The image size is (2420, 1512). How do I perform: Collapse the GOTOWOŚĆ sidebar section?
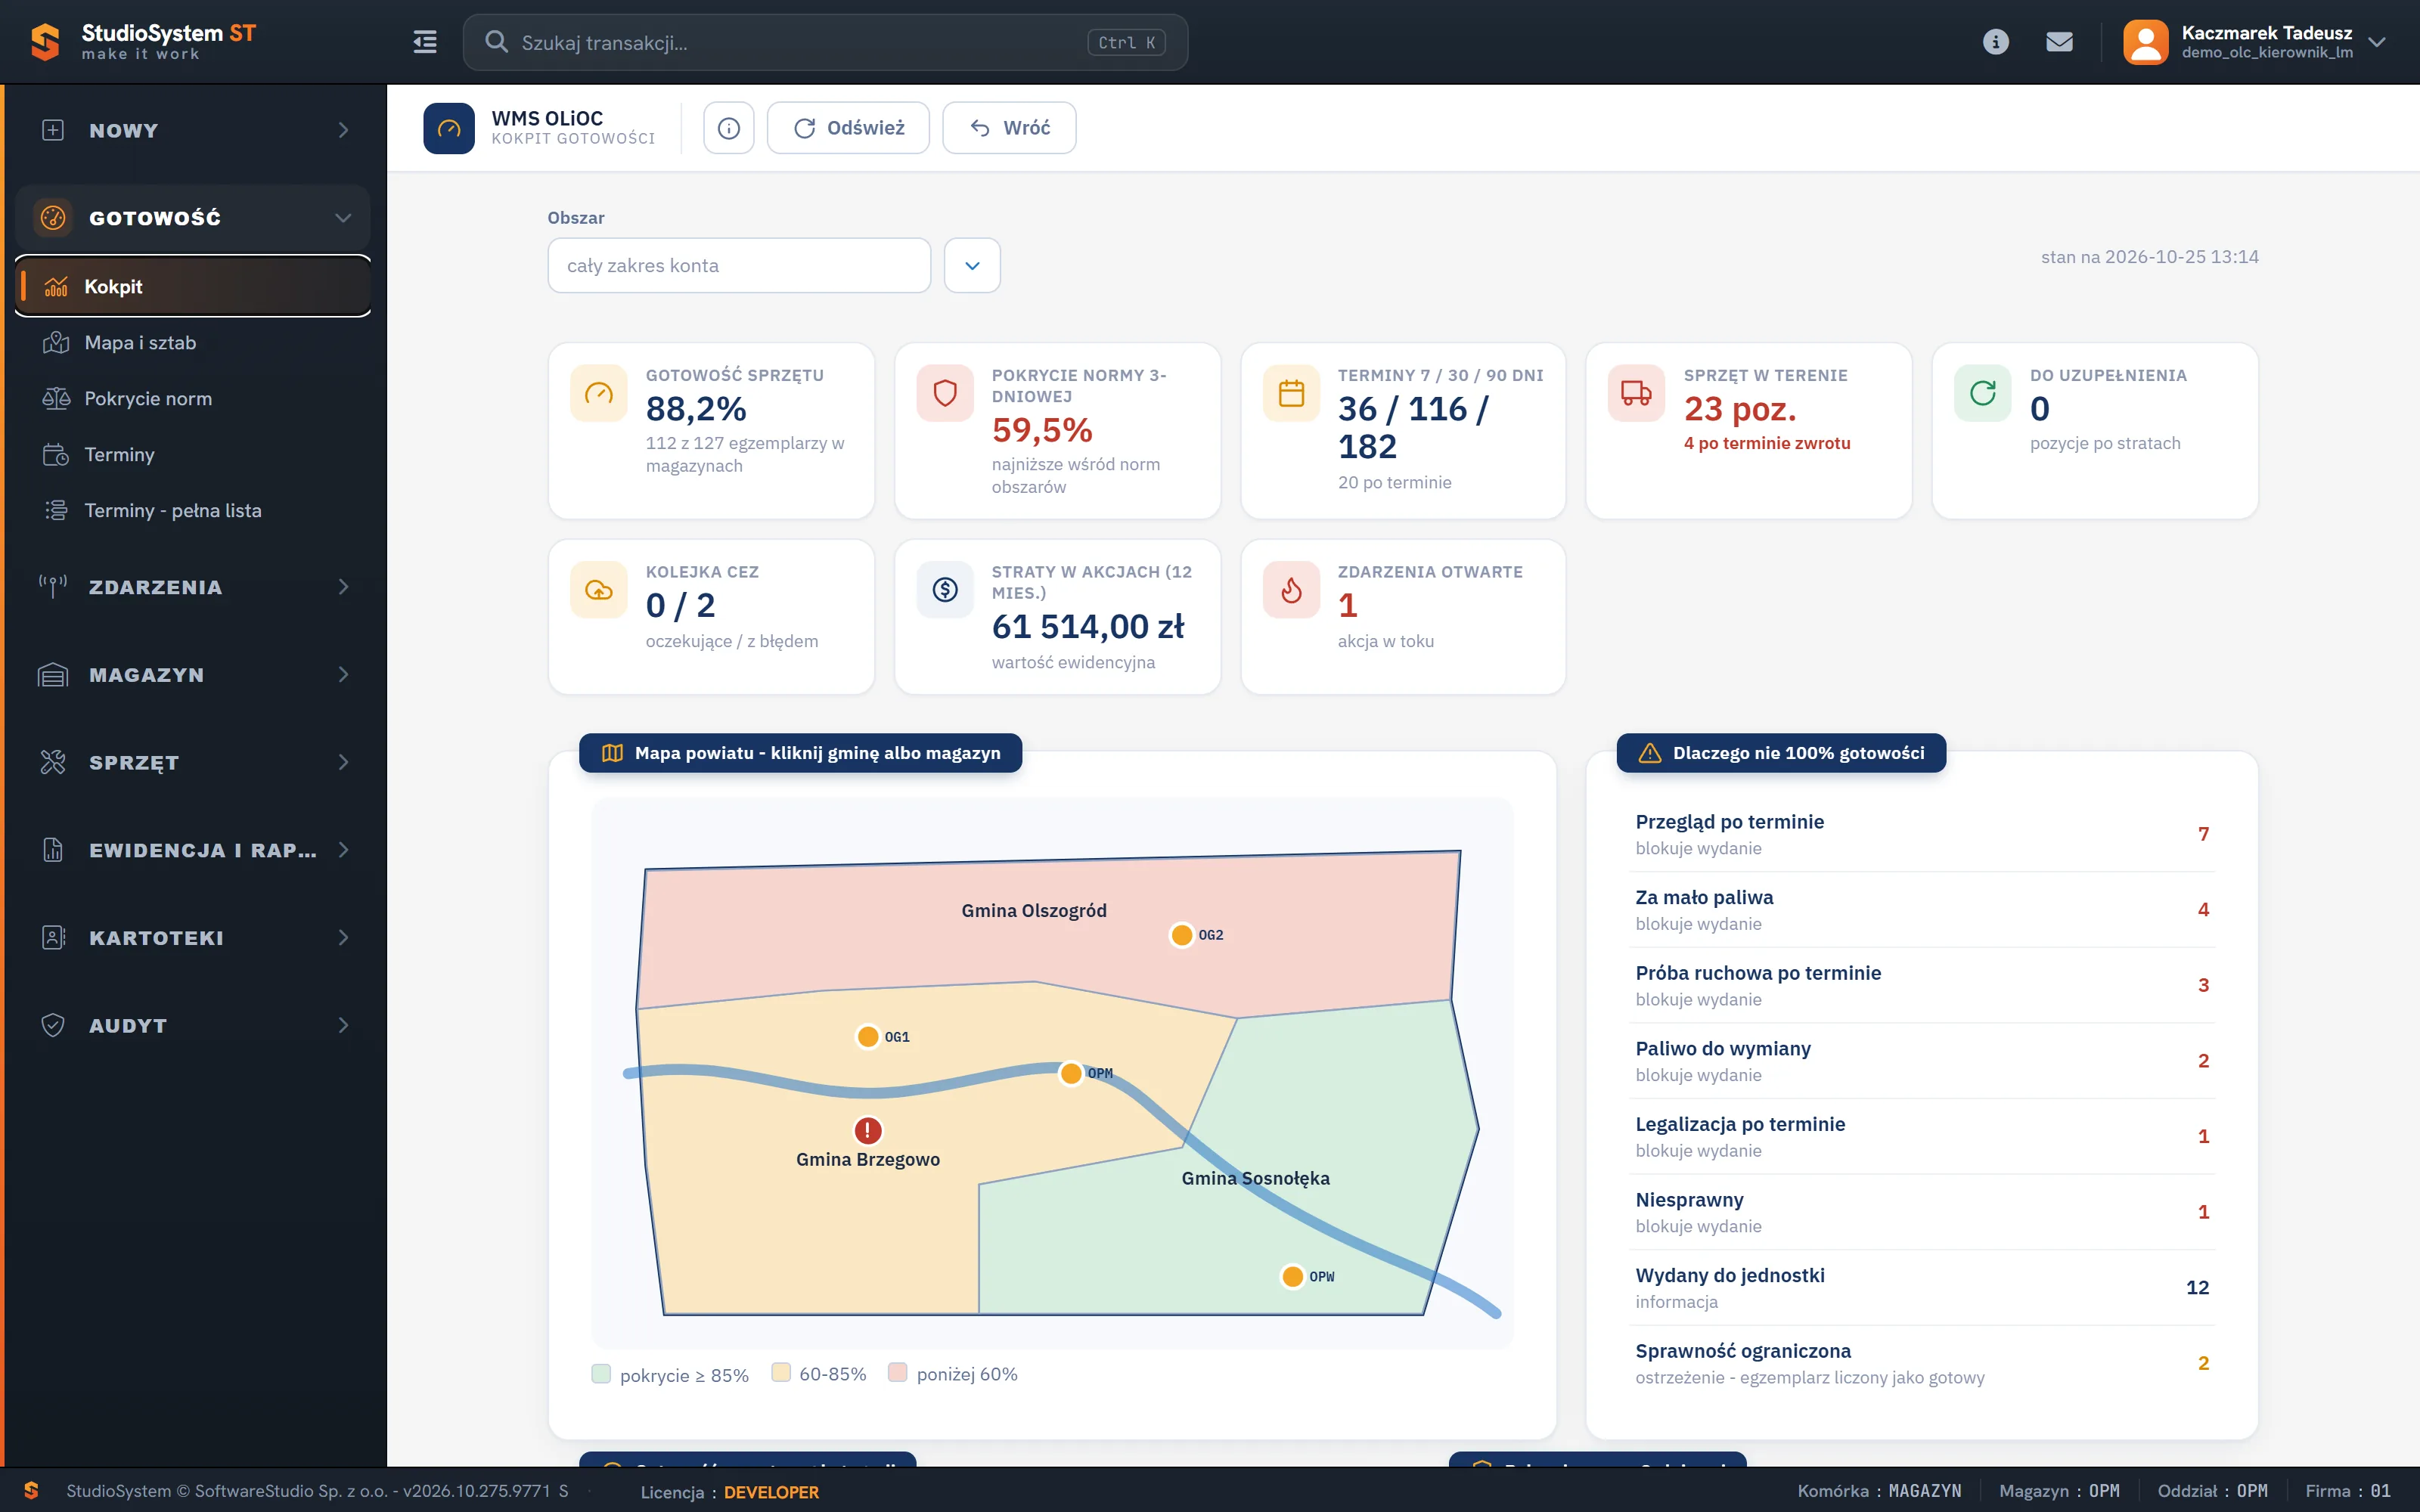pos(193,218)
